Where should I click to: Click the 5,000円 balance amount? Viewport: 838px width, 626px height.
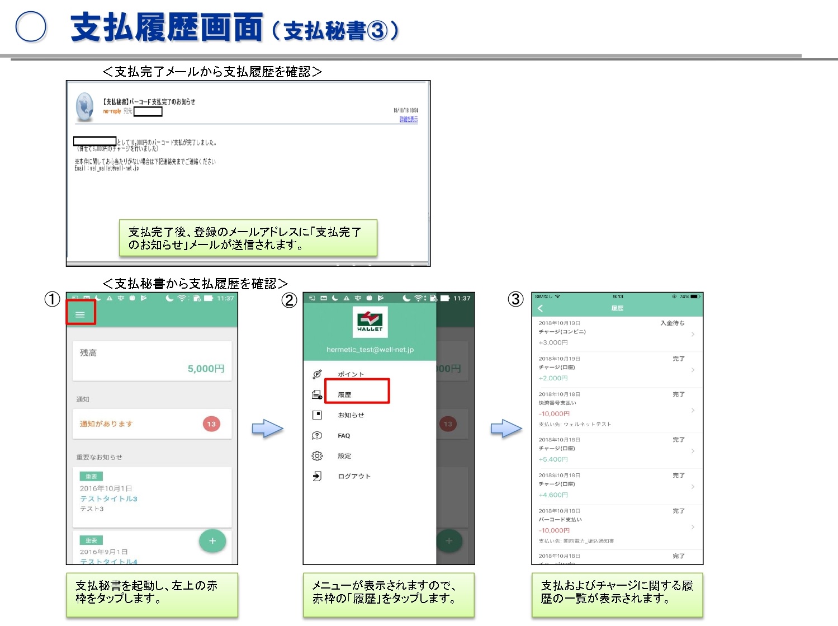(206, 369)
